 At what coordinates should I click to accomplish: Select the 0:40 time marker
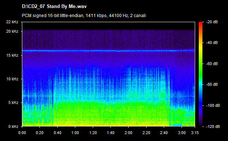[x=57, y=133]
